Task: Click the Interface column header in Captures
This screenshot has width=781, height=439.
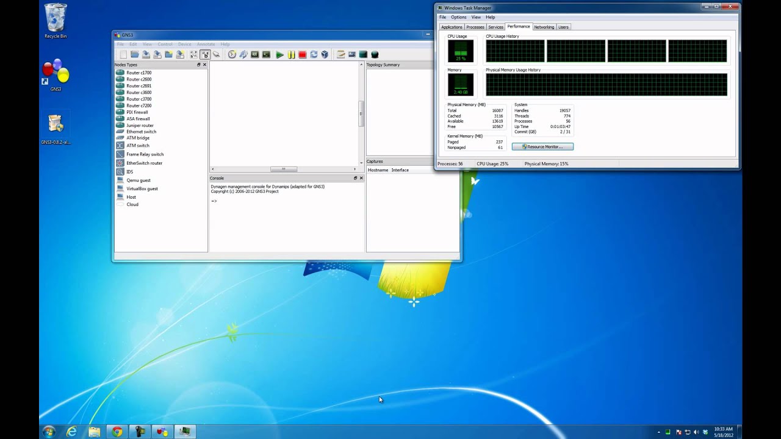Action: (x=400, y=170)
